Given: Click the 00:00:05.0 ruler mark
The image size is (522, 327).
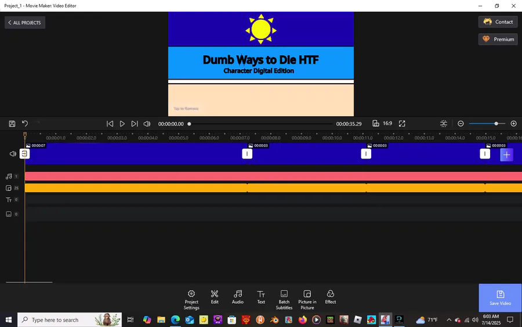Looking at the screenshot, I should point(179,138).
